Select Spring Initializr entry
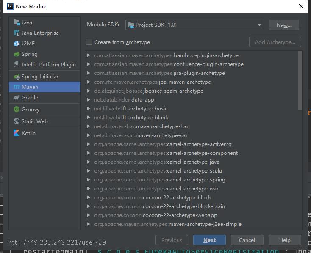 tap(44, 77)
